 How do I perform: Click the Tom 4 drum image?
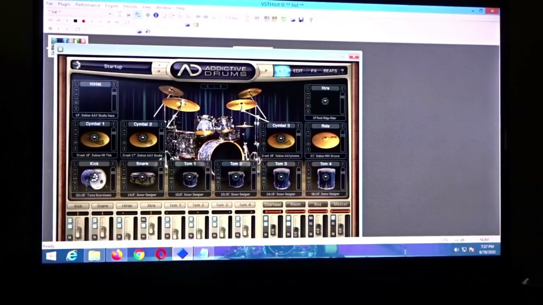(326, 179)
